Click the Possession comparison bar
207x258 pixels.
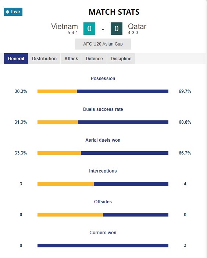103,91
